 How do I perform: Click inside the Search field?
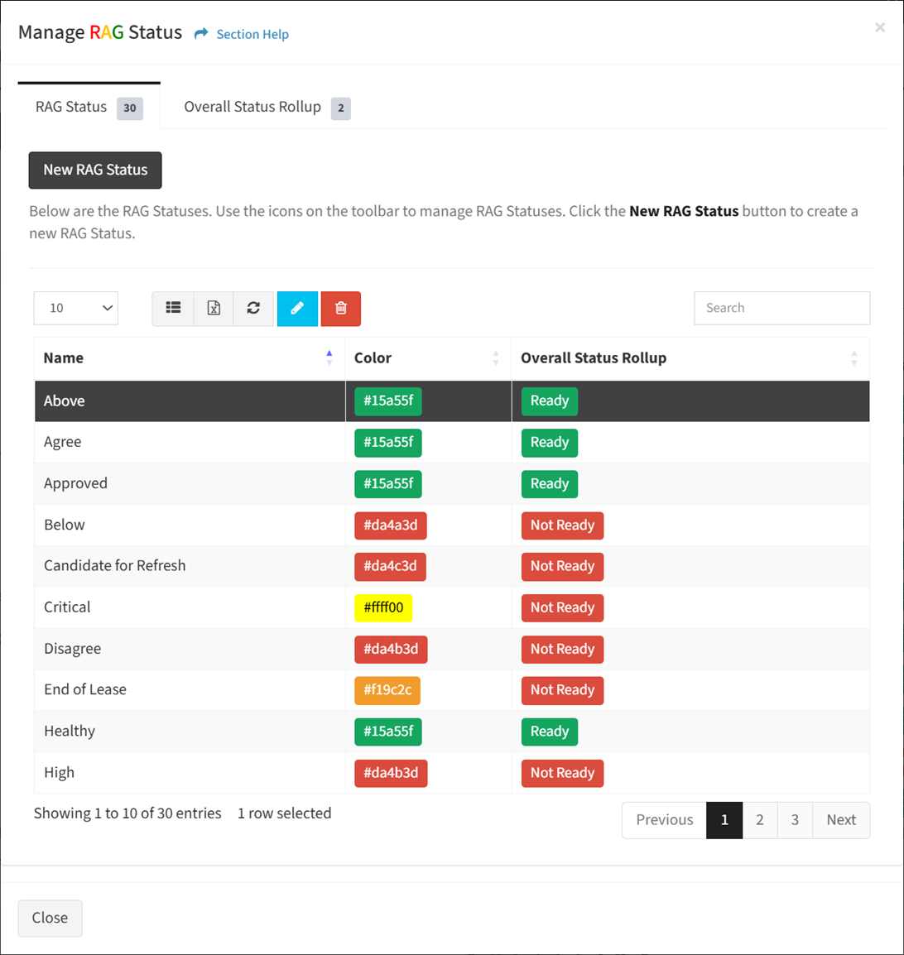pos(781,308)
